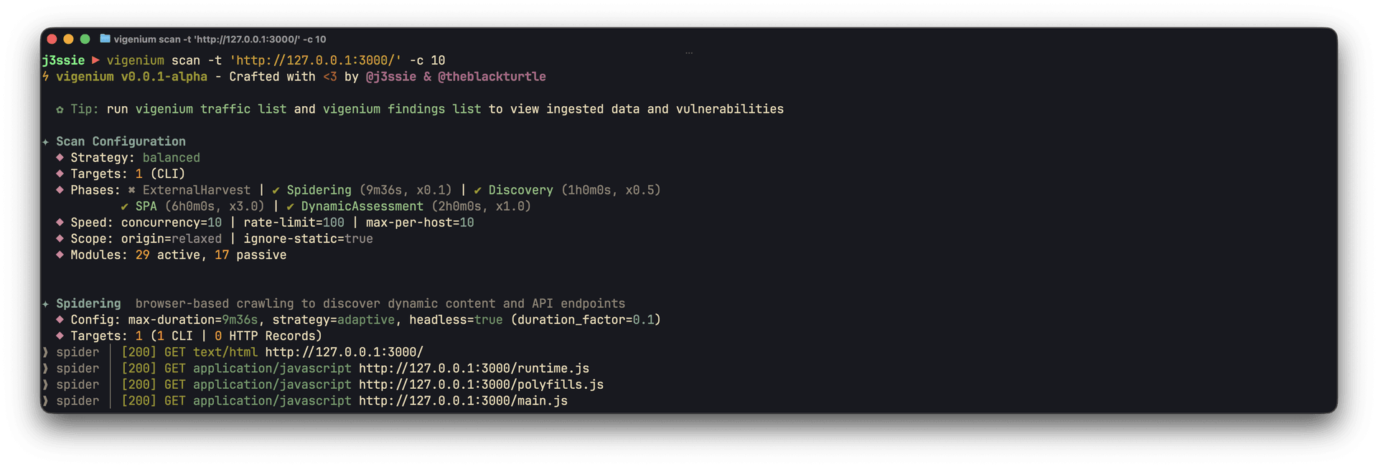Viewport: 1378px width, 467px height.
Task: Click the j3ssie prompt input area
Action: tap(65, 60)
